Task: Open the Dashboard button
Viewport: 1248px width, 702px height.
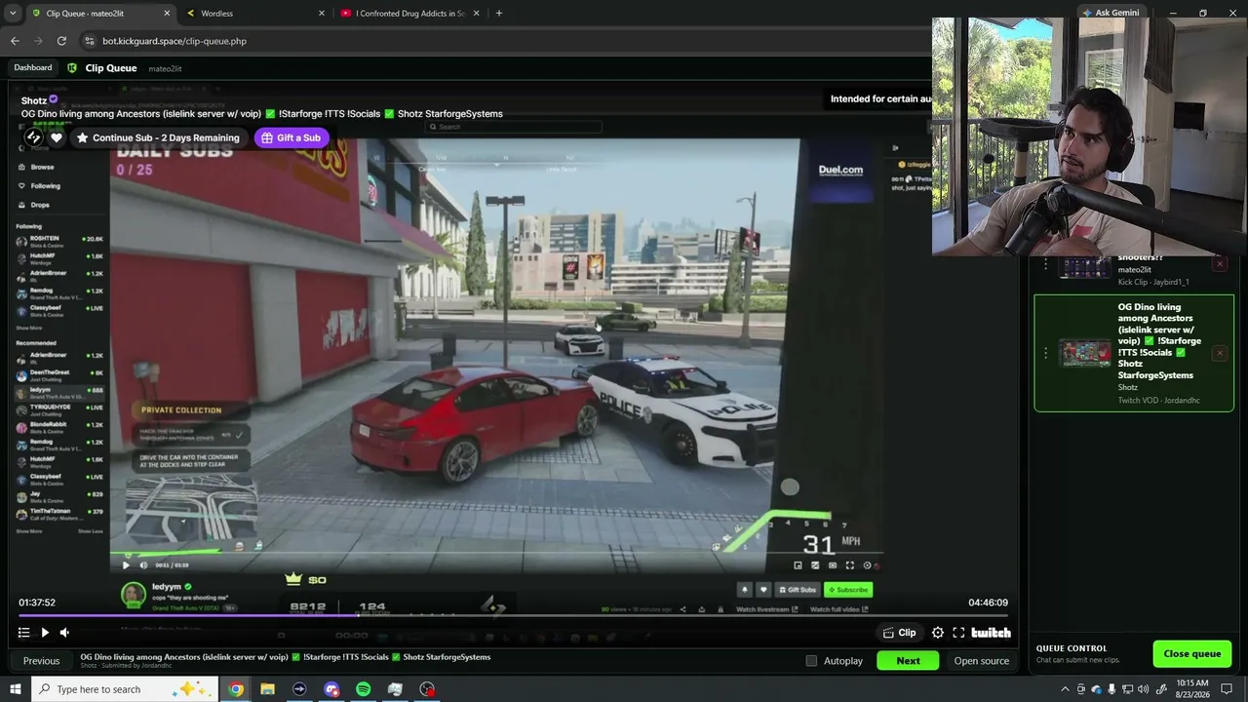Action: click(33, 68)
